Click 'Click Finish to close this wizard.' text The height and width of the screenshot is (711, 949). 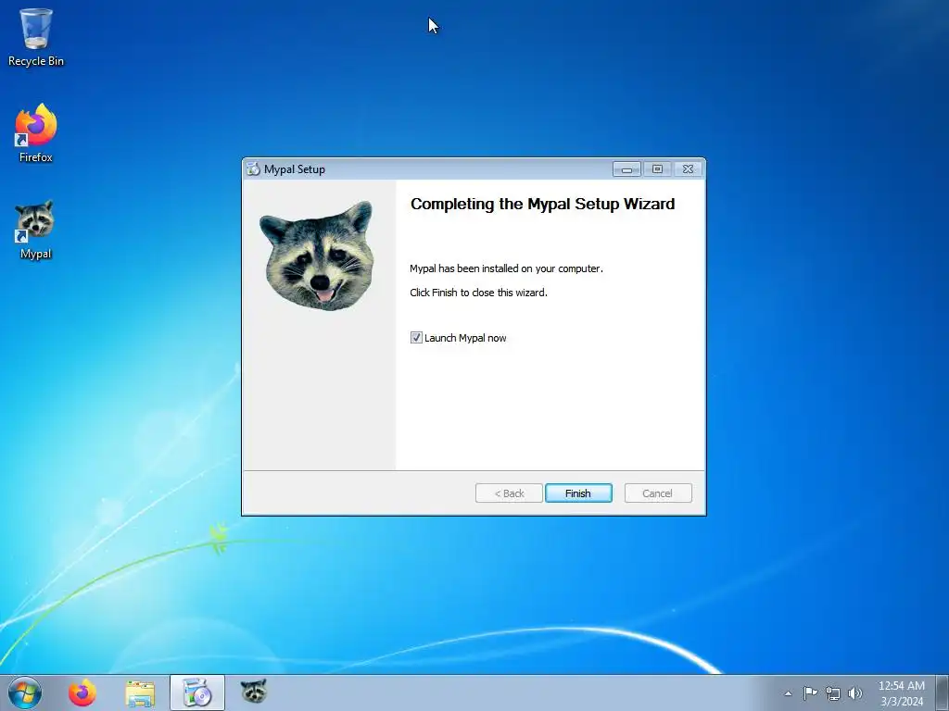pyautogui.click(x=478, y=293)
